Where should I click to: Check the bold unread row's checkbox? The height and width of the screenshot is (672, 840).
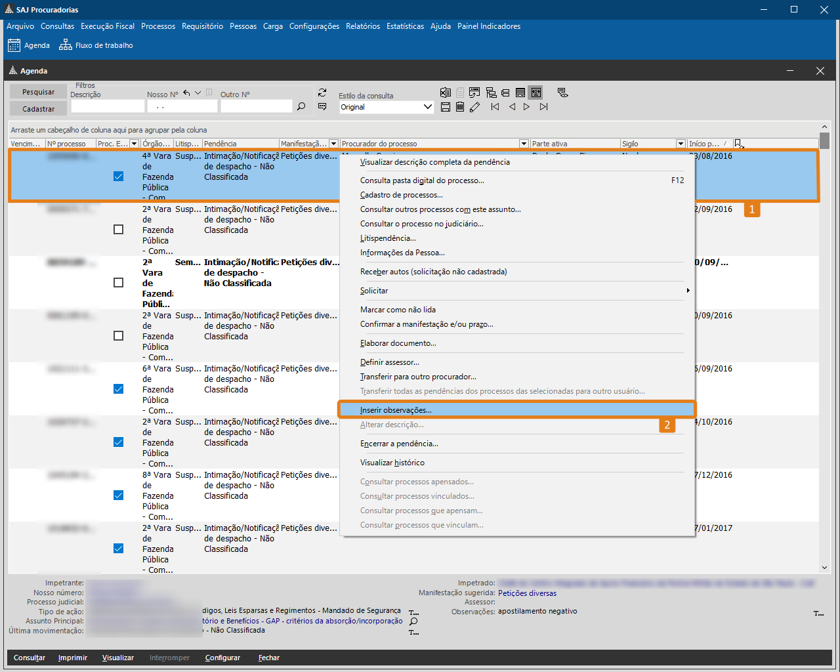pos(118,282)
